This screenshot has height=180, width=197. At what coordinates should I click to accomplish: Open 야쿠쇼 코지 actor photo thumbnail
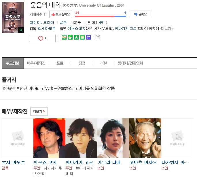[x=49, y=138]
